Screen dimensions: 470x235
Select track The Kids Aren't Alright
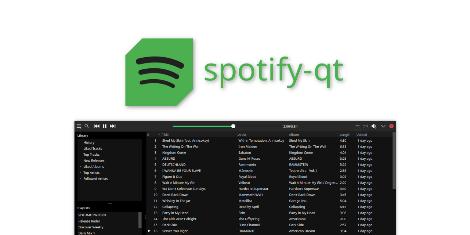(x=179, y=219)
